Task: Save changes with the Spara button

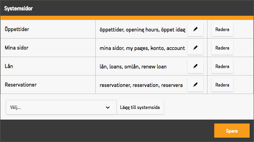Action: tap(232, 131)
